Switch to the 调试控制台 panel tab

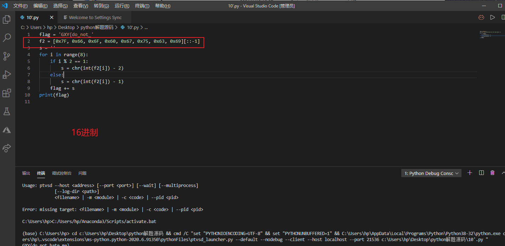[x=62, y=173]
